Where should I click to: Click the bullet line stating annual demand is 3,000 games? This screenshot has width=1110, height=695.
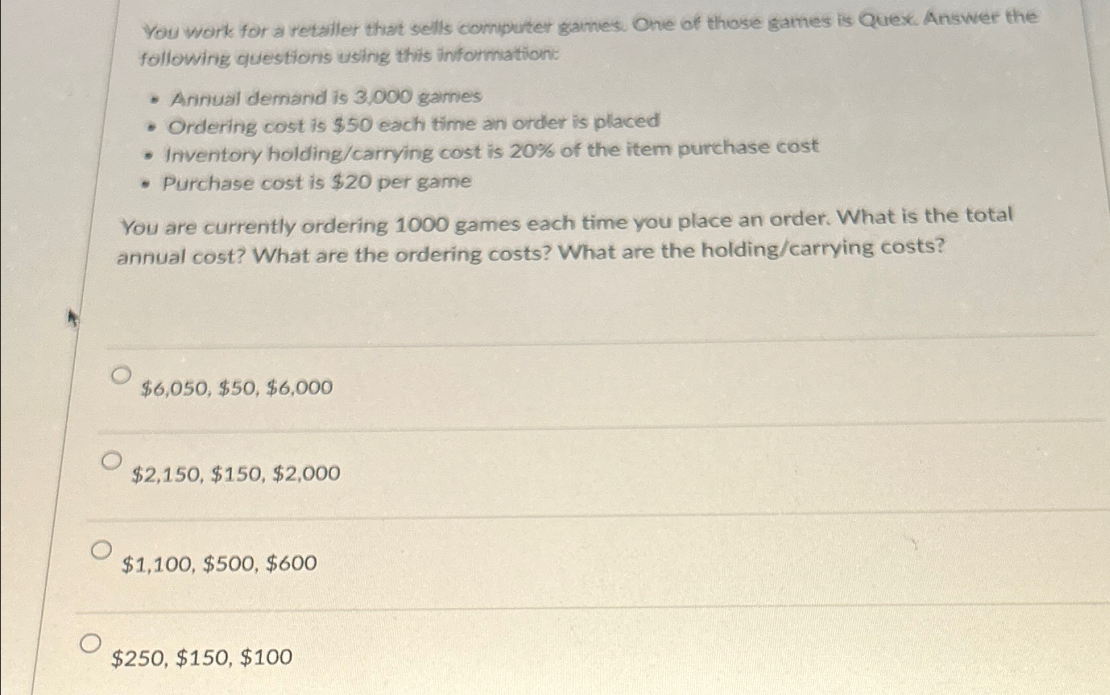323,96
